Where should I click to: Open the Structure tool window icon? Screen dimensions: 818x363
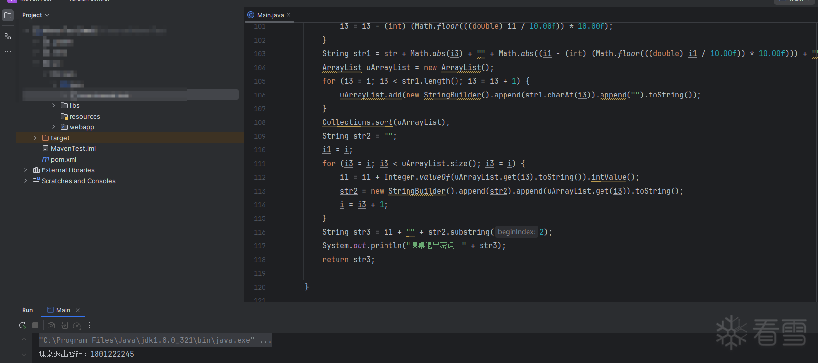coord(8,36)
